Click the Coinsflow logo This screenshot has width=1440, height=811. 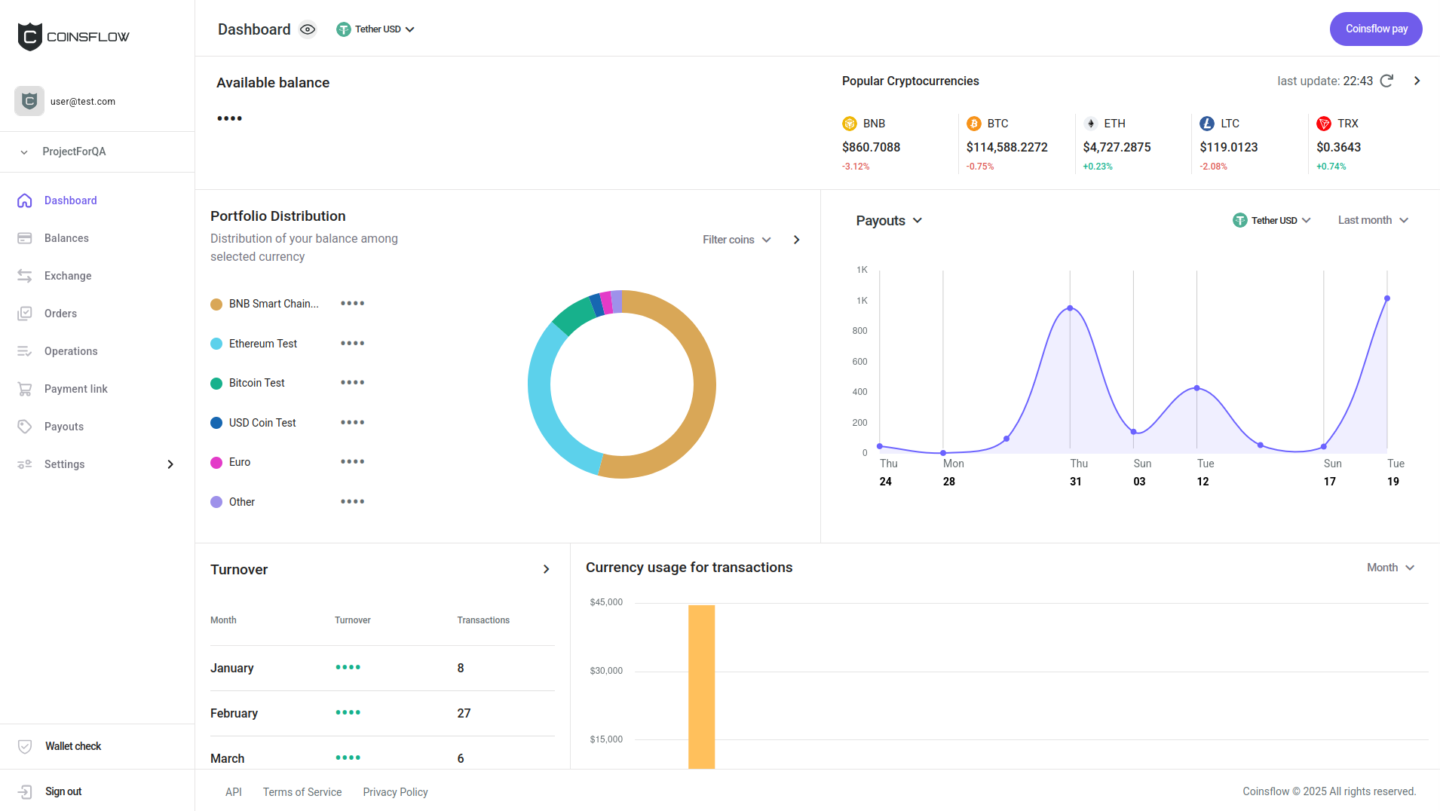tap(73, 36)
